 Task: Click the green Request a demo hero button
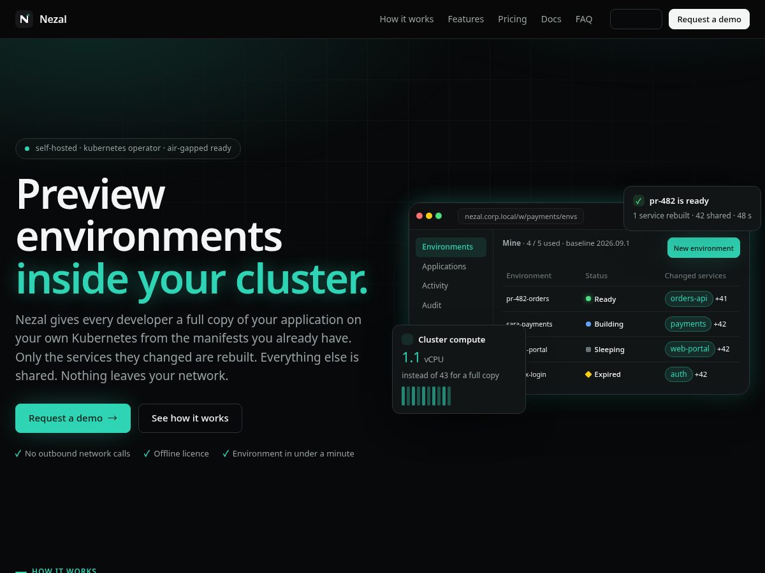pos(73,418)
